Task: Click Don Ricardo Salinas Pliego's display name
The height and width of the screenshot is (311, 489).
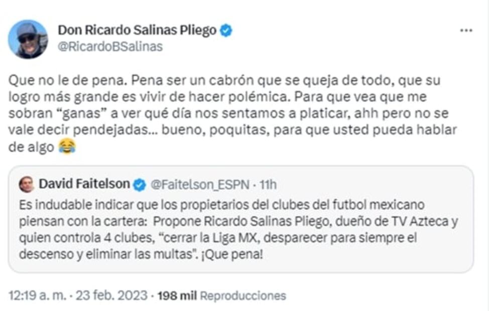Action: tap(137, 29)
